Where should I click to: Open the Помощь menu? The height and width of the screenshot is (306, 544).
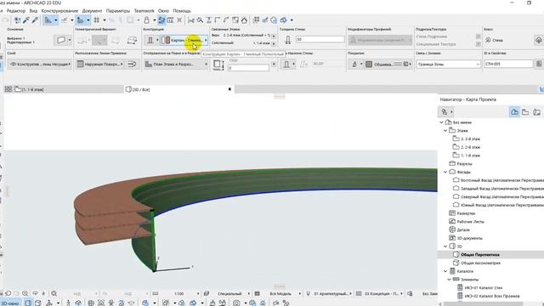tap(182, 11)
